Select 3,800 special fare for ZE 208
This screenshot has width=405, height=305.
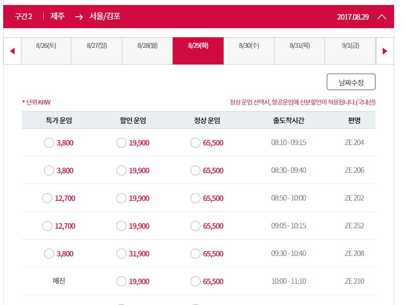49,254
